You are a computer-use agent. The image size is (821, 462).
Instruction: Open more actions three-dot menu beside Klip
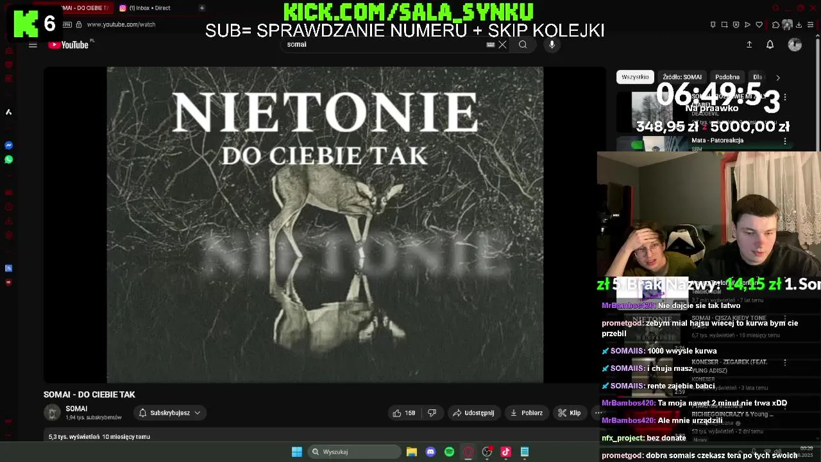(x=598, y=413)
